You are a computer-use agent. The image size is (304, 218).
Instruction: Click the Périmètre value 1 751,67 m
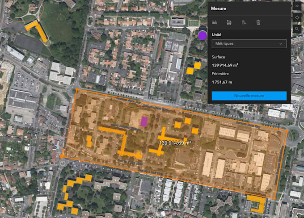pyautogui.click(x=222, y=82)
